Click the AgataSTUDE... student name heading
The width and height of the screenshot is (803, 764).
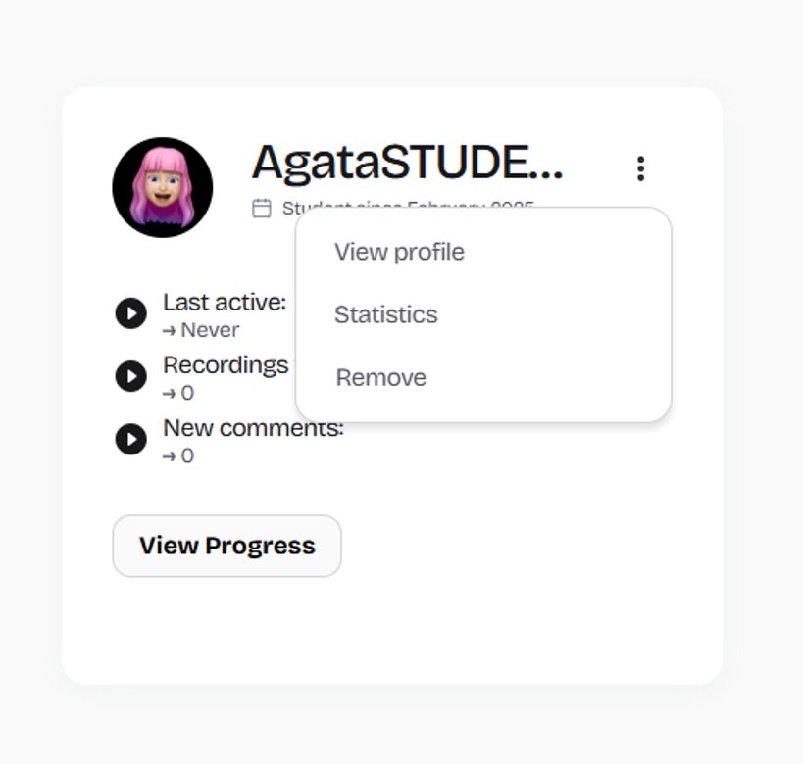[408, 164]
